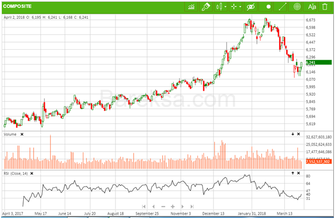
Task: Open the crosshair tool dropdown arrow
Action: pos(240,7)
